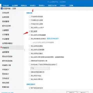The height and width of the screenshot is (93, 93).
Task: Tick 禁止修改敏感注册表项 checkbox
Action: pos(30,38)
